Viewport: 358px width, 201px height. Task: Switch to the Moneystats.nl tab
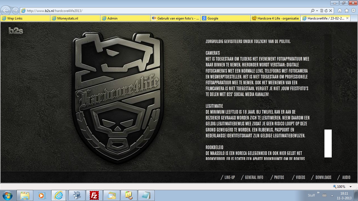[x=75, y=18]
